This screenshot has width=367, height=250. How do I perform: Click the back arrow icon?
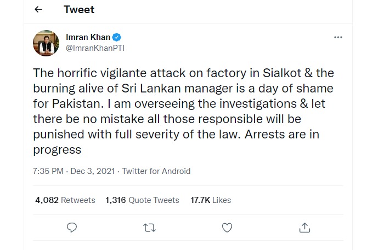tap(38, 10)
